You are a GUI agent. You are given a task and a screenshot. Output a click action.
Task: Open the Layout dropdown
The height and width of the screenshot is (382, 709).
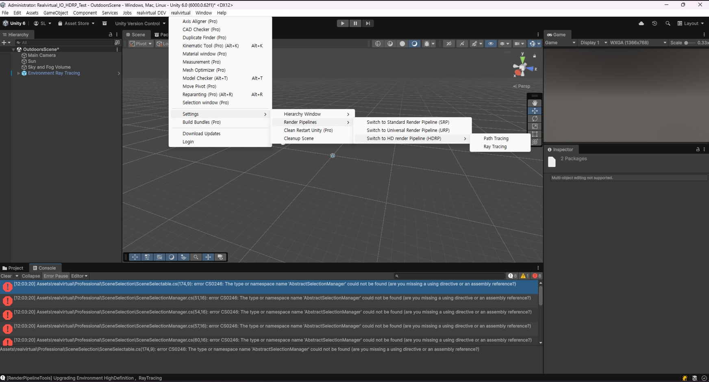(x=691, y=24)
